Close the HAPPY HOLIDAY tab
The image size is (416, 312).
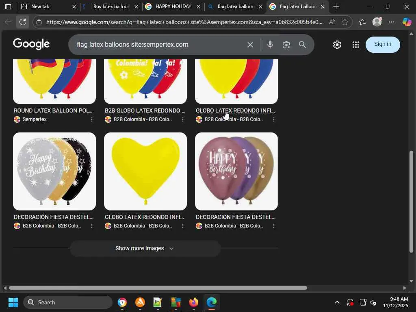click(x=198, y=7)
